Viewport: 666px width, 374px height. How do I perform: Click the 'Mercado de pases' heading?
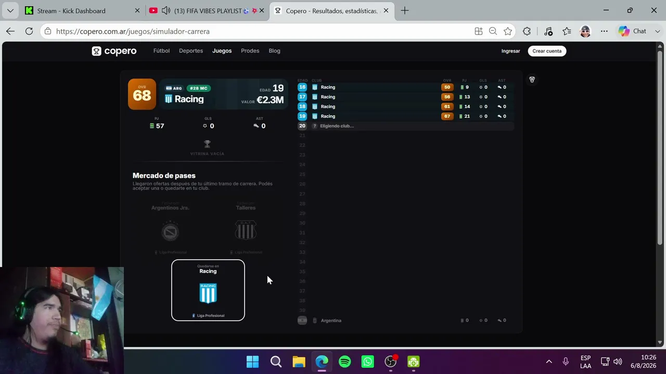[164, 176]
